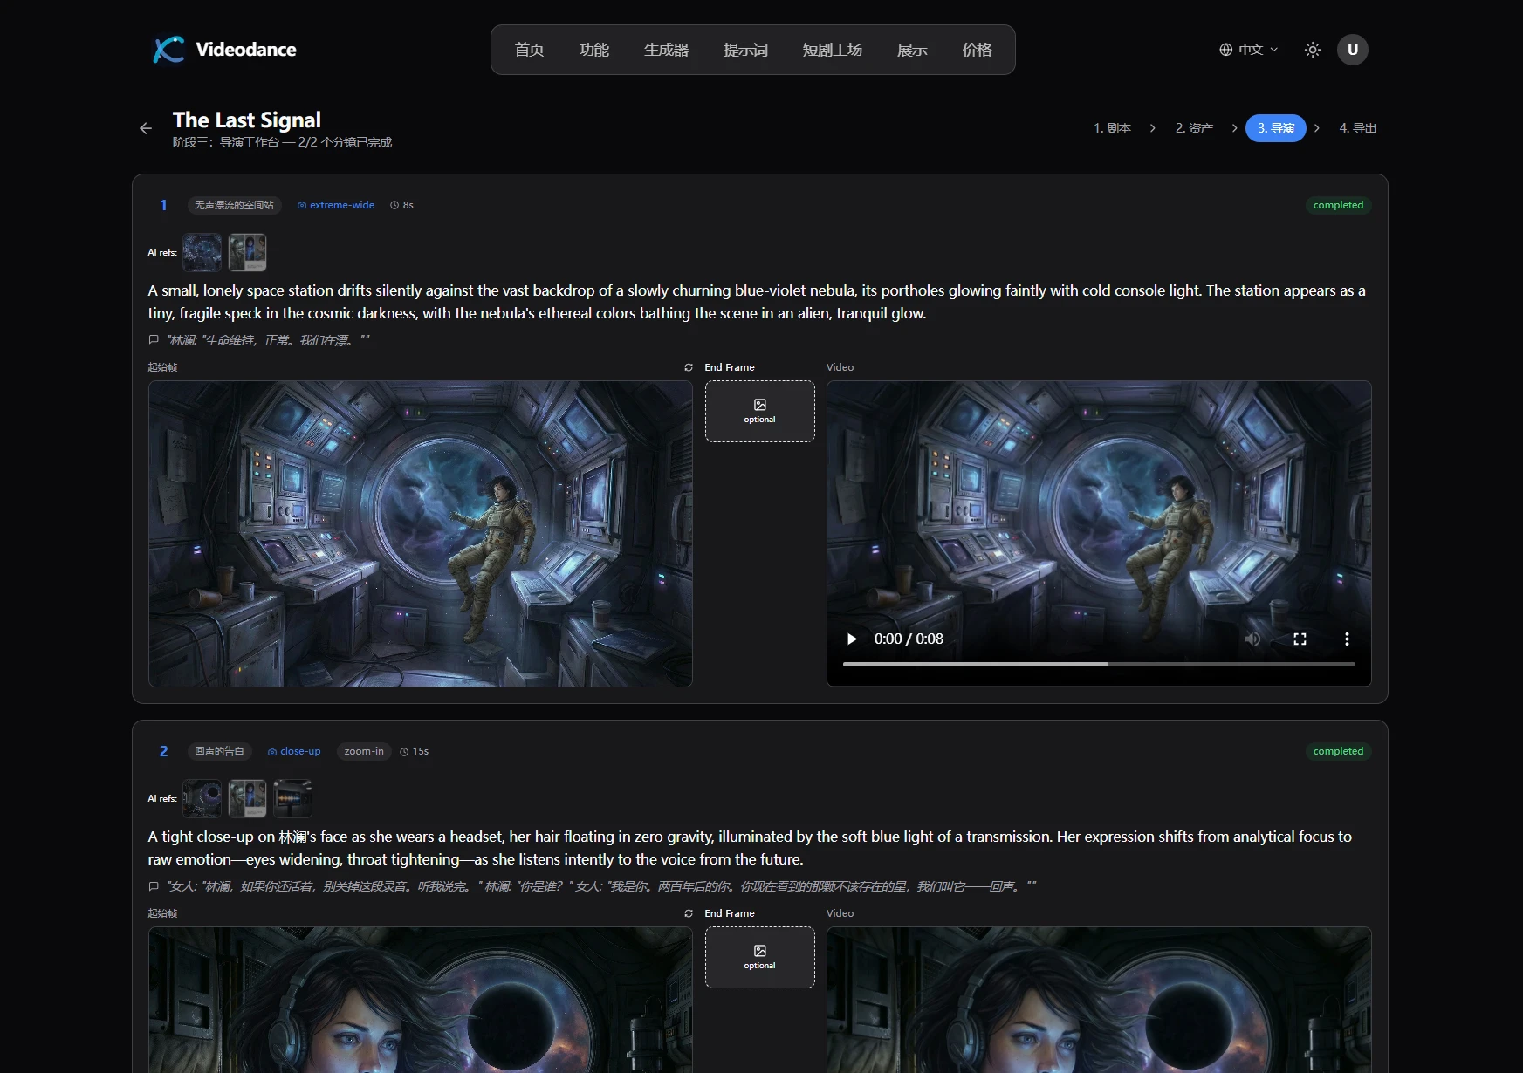Go back using the left arrow icon

(146, 128)
